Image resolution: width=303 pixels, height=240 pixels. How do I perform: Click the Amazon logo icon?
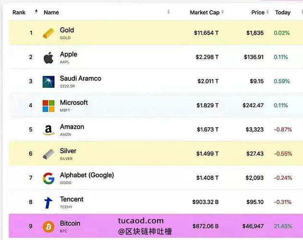pyautogui.click(x=48, y=130)
